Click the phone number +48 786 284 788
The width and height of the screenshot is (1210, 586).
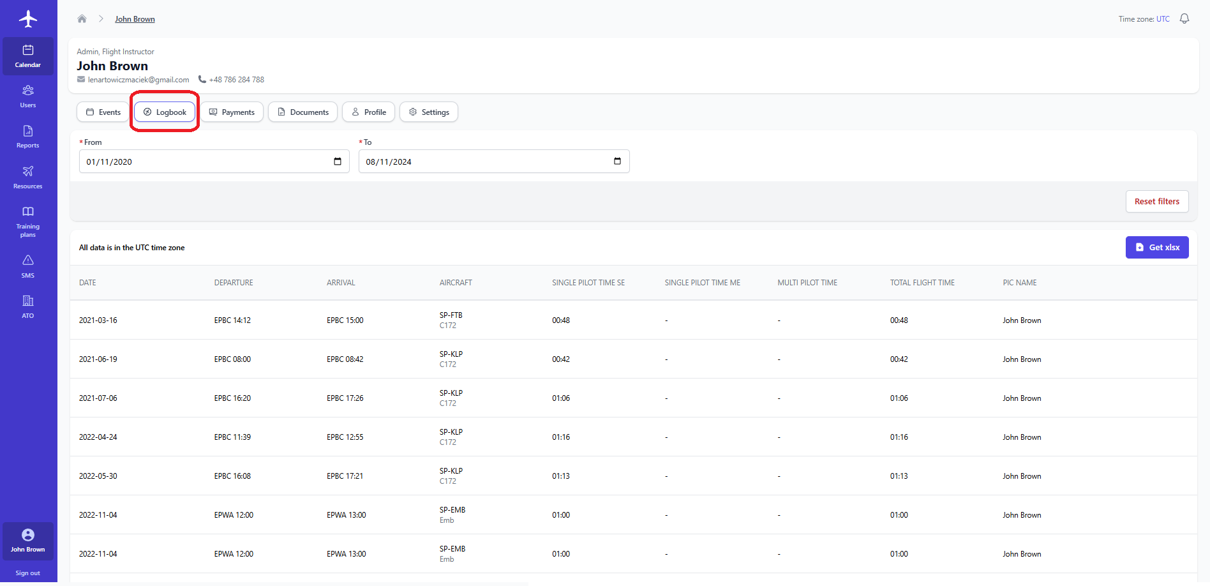click(x=236, y=80)
